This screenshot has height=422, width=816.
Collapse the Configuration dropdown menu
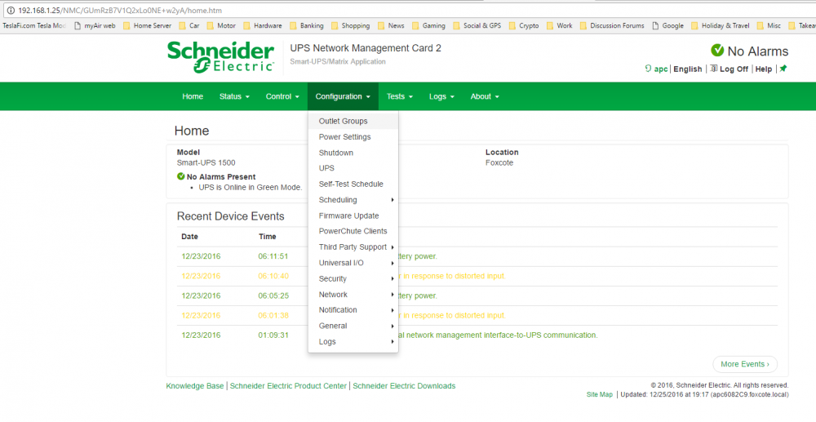click(343, 96)
